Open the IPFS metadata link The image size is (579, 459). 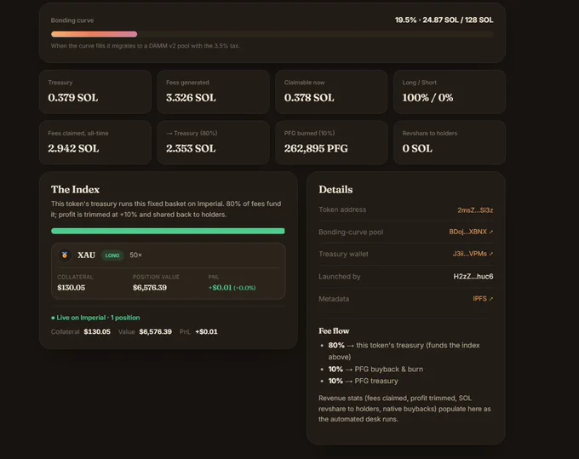[479, 299]
